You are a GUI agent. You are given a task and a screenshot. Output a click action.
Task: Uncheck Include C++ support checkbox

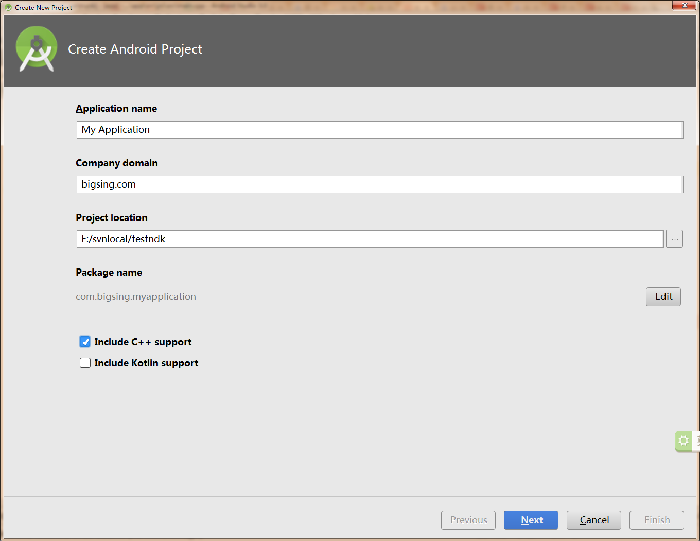point(85,342)
